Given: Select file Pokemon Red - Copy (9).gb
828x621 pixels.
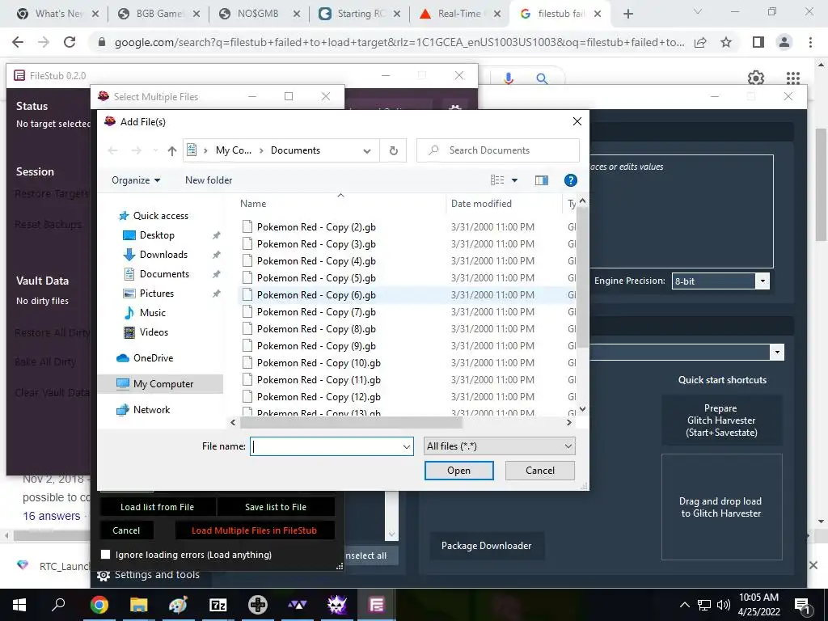Looking at the screenshot, I should 316,346.
